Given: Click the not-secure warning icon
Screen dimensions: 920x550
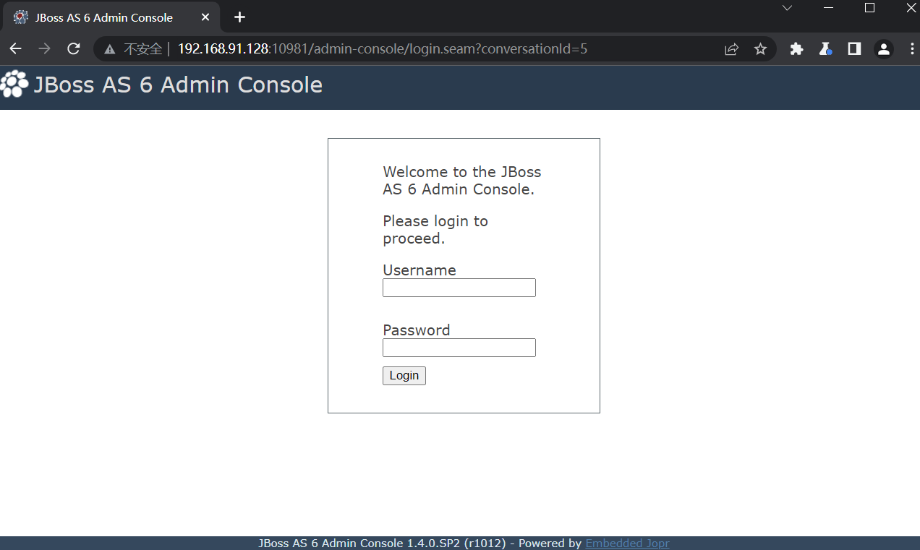Looking at the screenshot, I should coord(109,49).
